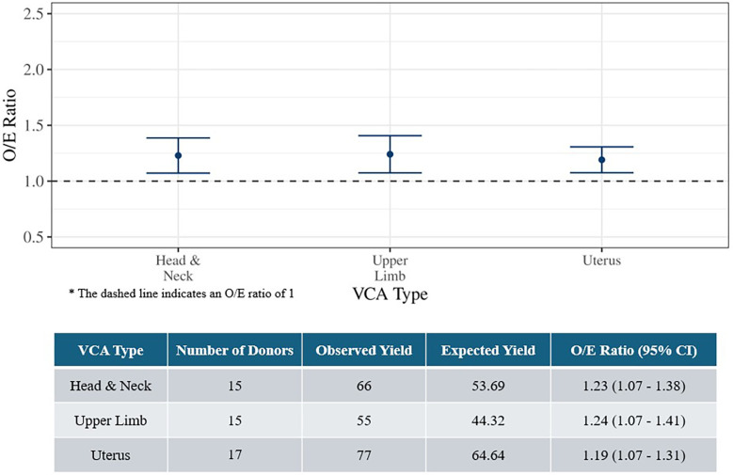
Task: Click the Head & Neck data point
Action: (x=178, y=156)
